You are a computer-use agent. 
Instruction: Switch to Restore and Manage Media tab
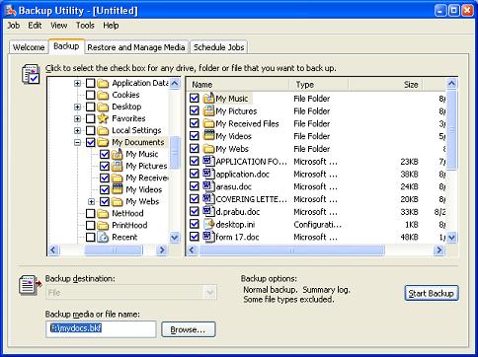pyautogui.click(x=136, y=47)
